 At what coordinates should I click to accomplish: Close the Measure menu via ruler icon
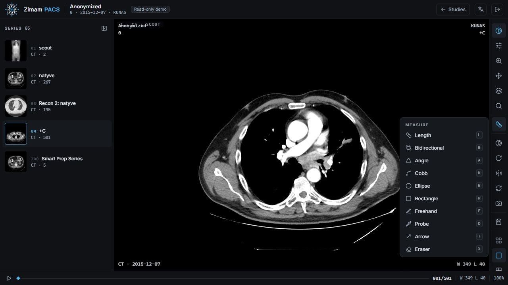499,125
